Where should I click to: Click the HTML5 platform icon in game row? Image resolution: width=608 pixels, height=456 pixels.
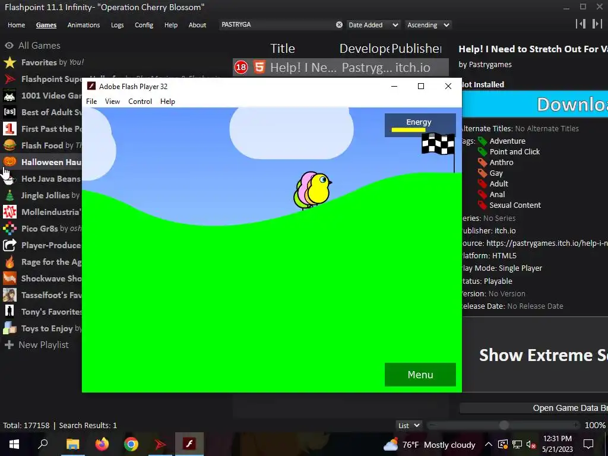[x=259, y=67]
